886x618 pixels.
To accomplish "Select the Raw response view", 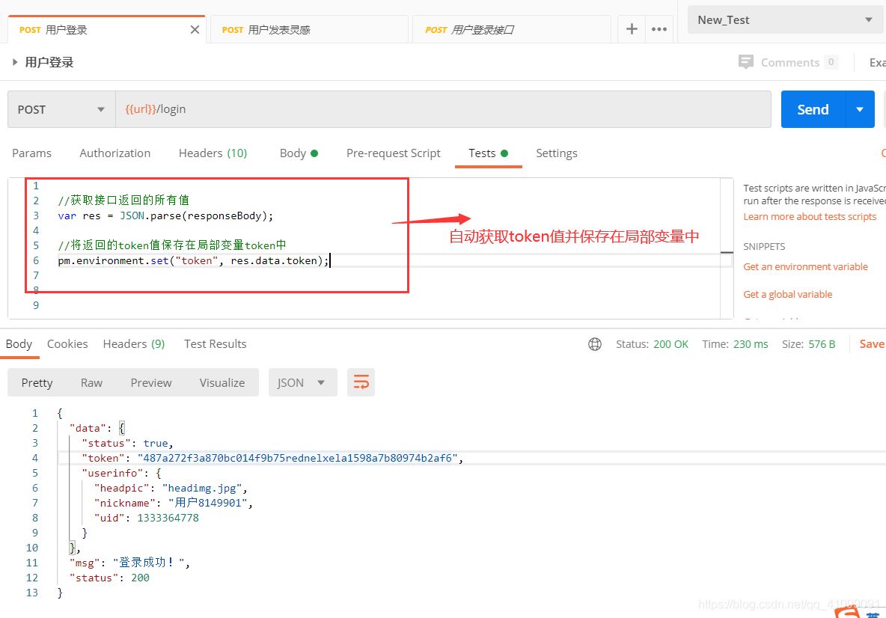I will [x=91, y=382].
